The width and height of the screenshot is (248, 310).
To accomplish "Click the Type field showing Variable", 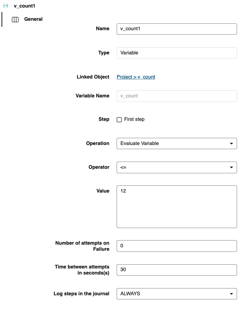I will click(x=177, y=53).
